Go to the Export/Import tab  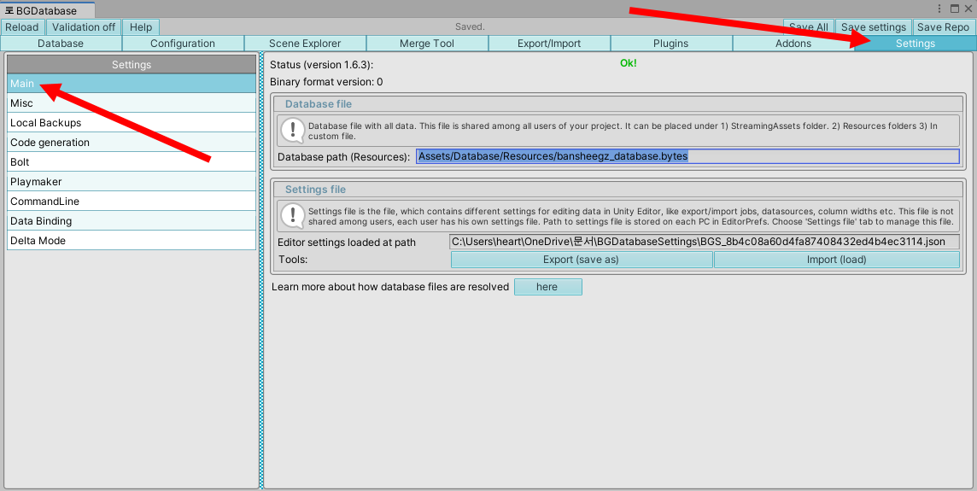coord(549,43)
